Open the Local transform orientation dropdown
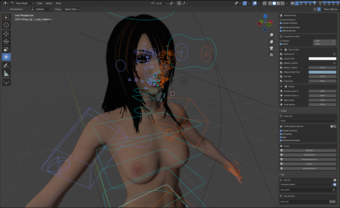 click(159, 3)
